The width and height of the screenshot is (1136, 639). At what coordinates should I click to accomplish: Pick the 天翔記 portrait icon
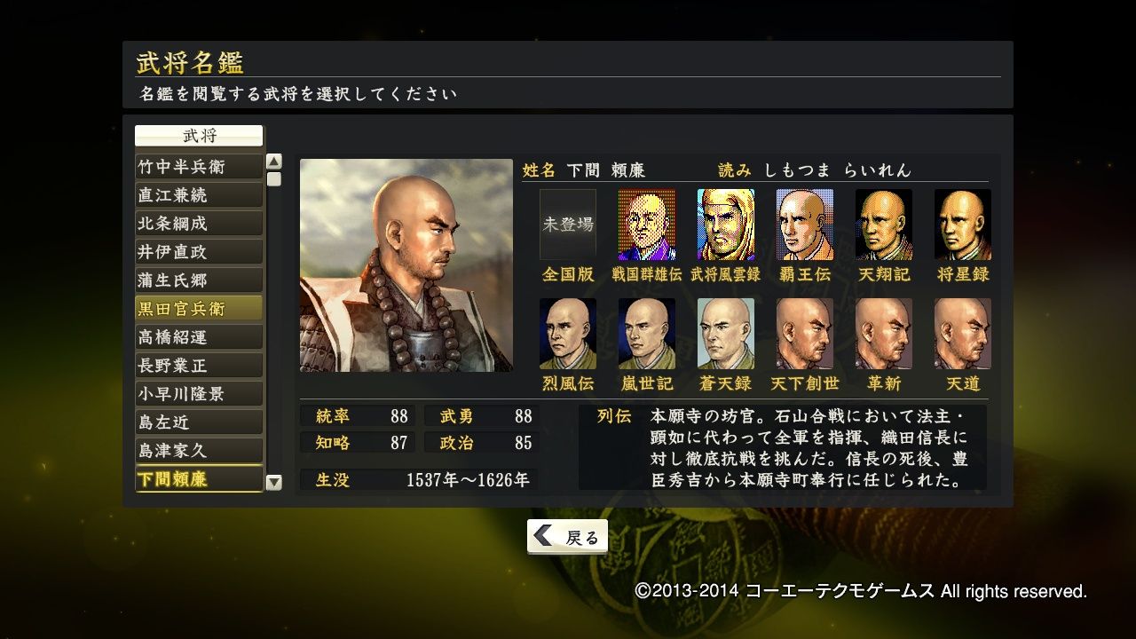(x=884, y=225)
